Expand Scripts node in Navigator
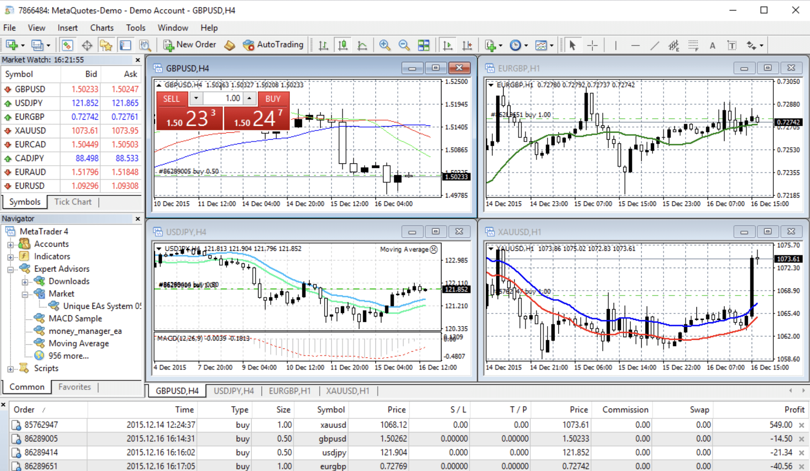This screenshot has height=471, width=810. [10, 369]
